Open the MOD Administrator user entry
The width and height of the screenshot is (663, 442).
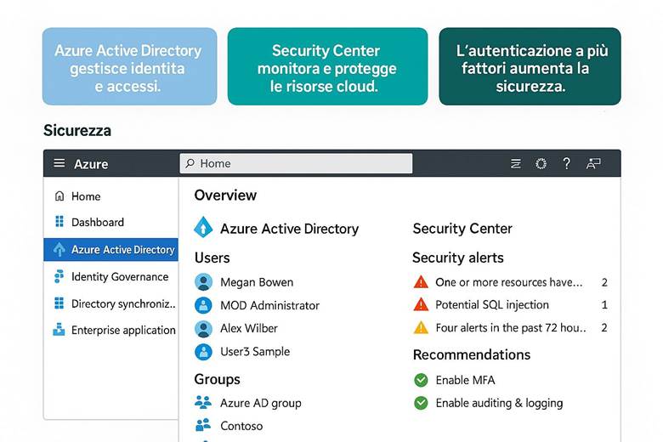(269, 305)
